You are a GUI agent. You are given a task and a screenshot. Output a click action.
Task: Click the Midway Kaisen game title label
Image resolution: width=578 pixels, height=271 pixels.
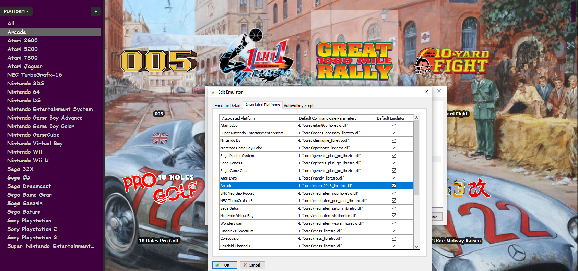click(457, 241)
